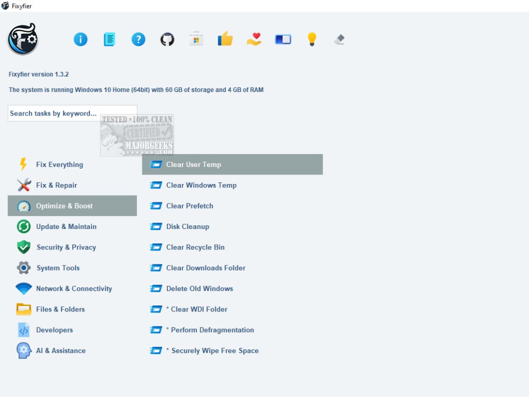Click the lightning bolt Fix Everything icon
The width and height of the screenshot is (529, 397).
[x=23, y=164]
